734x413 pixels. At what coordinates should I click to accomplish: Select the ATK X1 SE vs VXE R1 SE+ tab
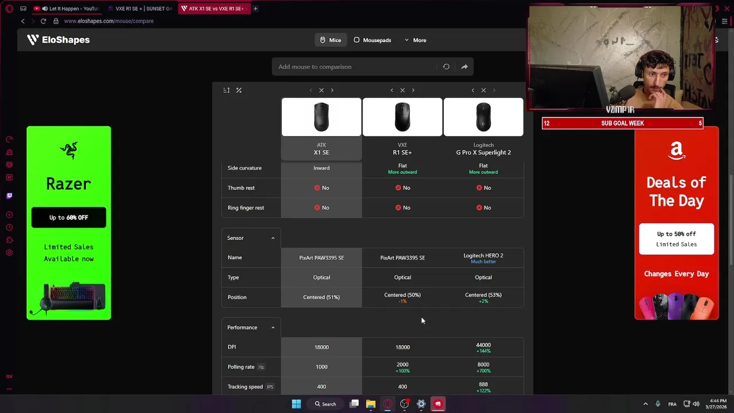(213, 9)
